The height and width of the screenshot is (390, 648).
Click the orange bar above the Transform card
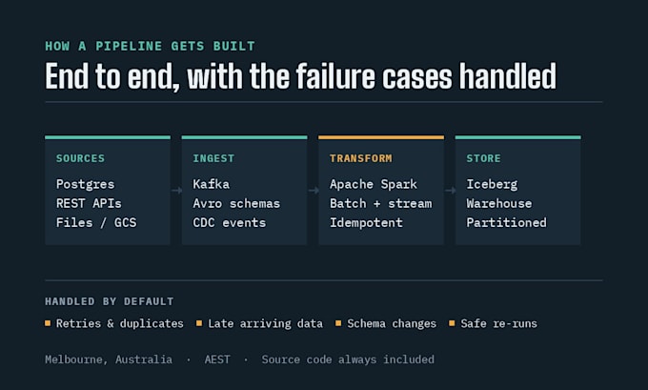coord(381,137)
